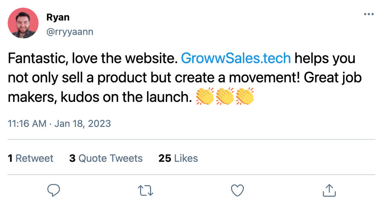
Task: Retweet using the arrows icon
Action: pos(145,190)
